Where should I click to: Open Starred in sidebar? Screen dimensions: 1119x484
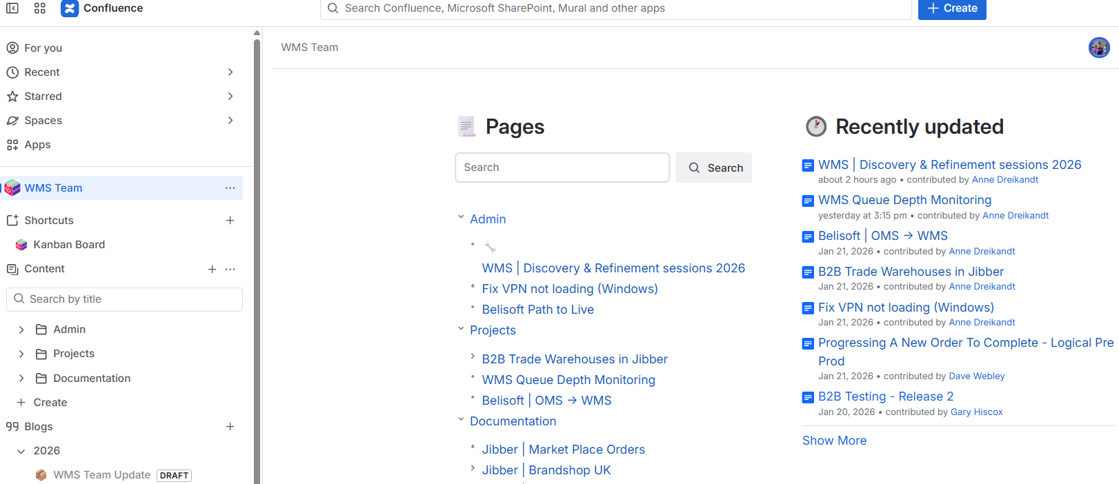(43, 96)
